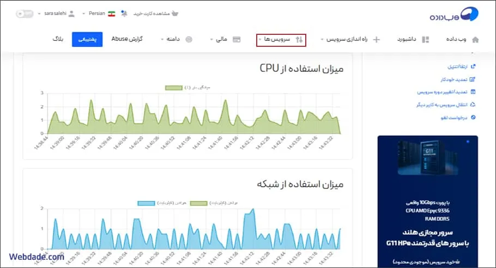The width and height of the screenshot is (496, 268).
Task: Click the home icon beside وب داده
Action: (475, 40)
